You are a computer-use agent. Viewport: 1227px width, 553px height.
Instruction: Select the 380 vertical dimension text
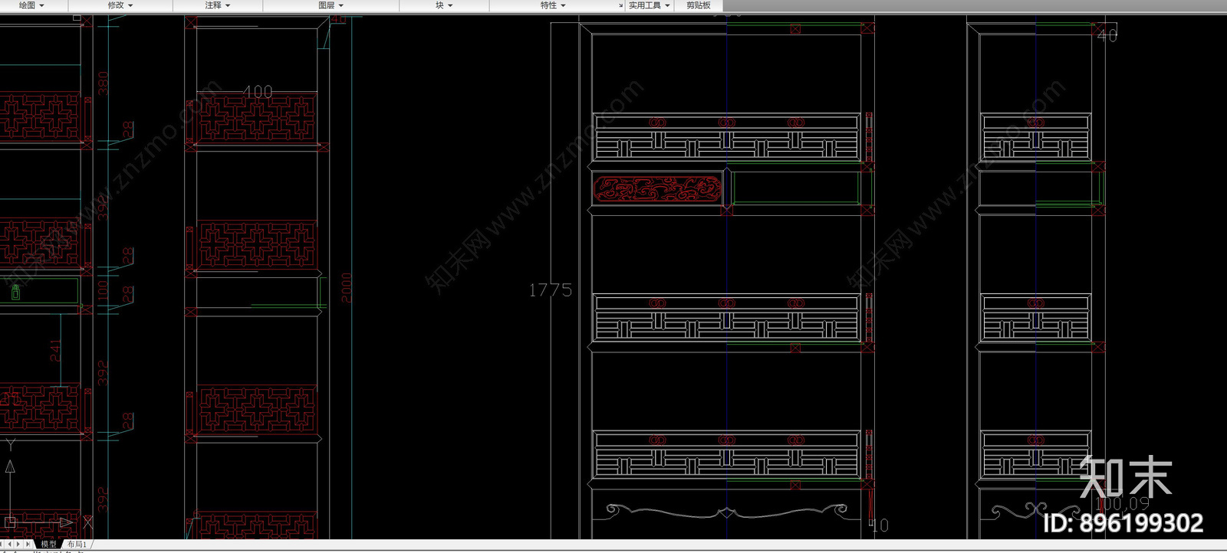103,83
